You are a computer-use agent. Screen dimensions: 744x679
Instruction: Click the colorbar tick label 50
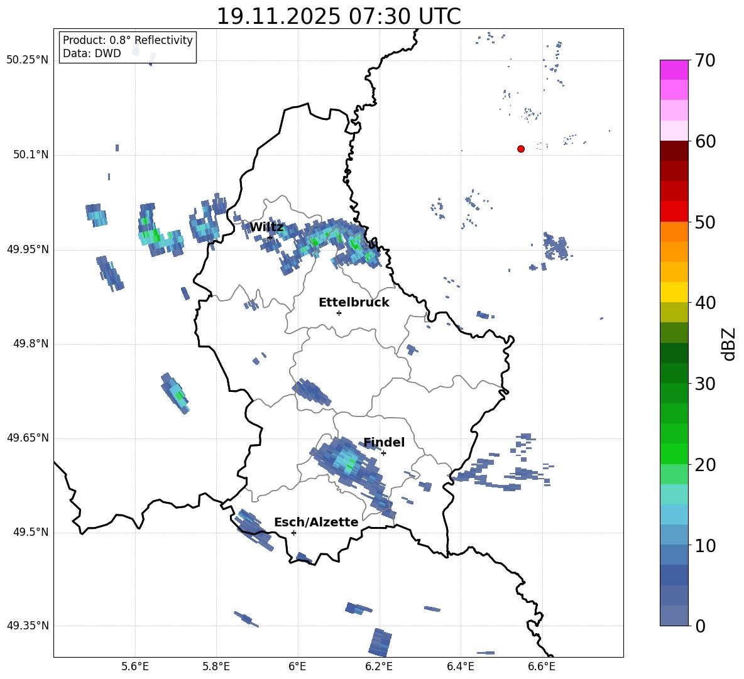tap(705, 222)
